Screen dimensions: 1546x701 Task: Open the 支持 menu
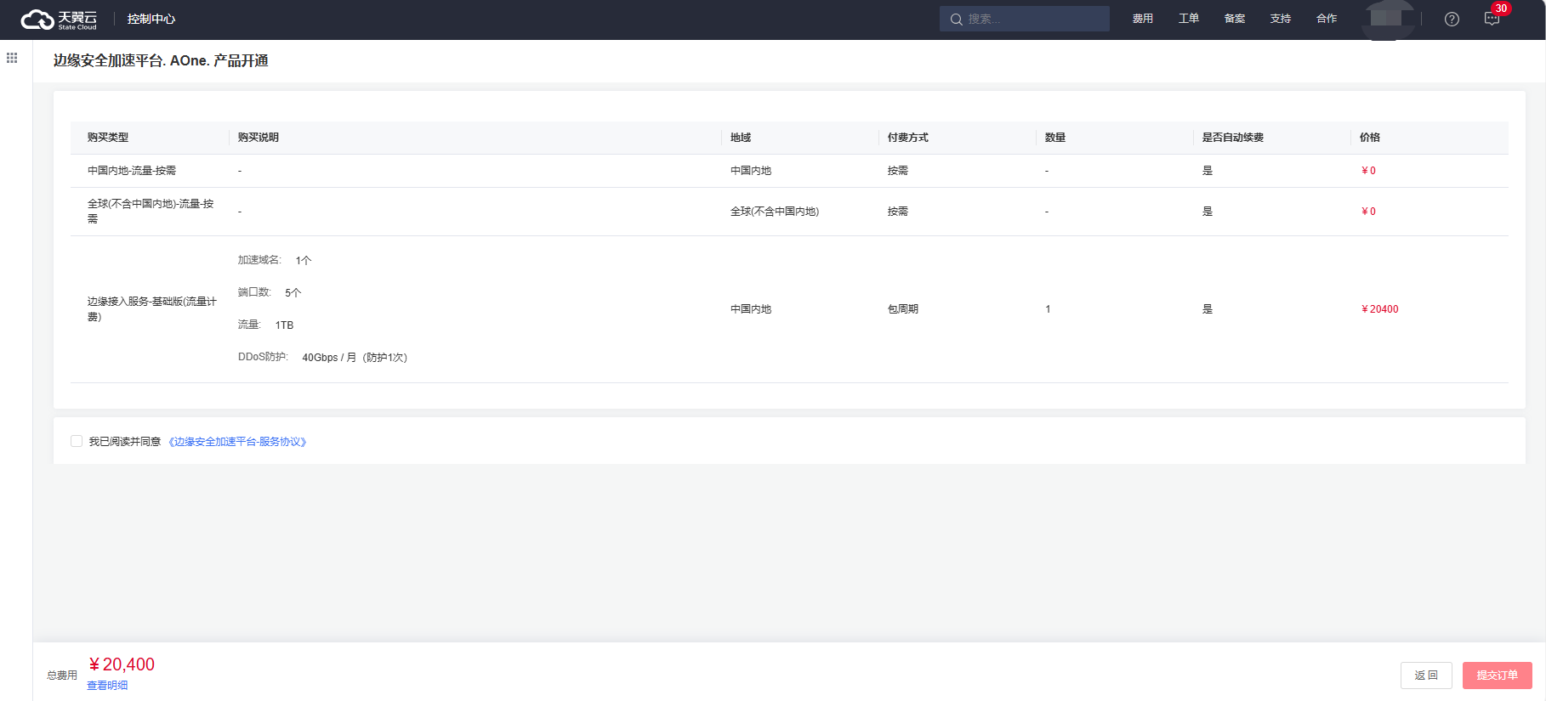[x=1281, y=19]
